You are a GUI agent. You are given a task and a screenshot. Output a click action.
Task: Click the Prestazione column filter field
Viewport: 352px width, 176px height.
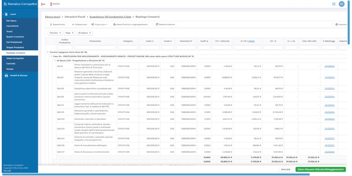click(x=95, y=47)
